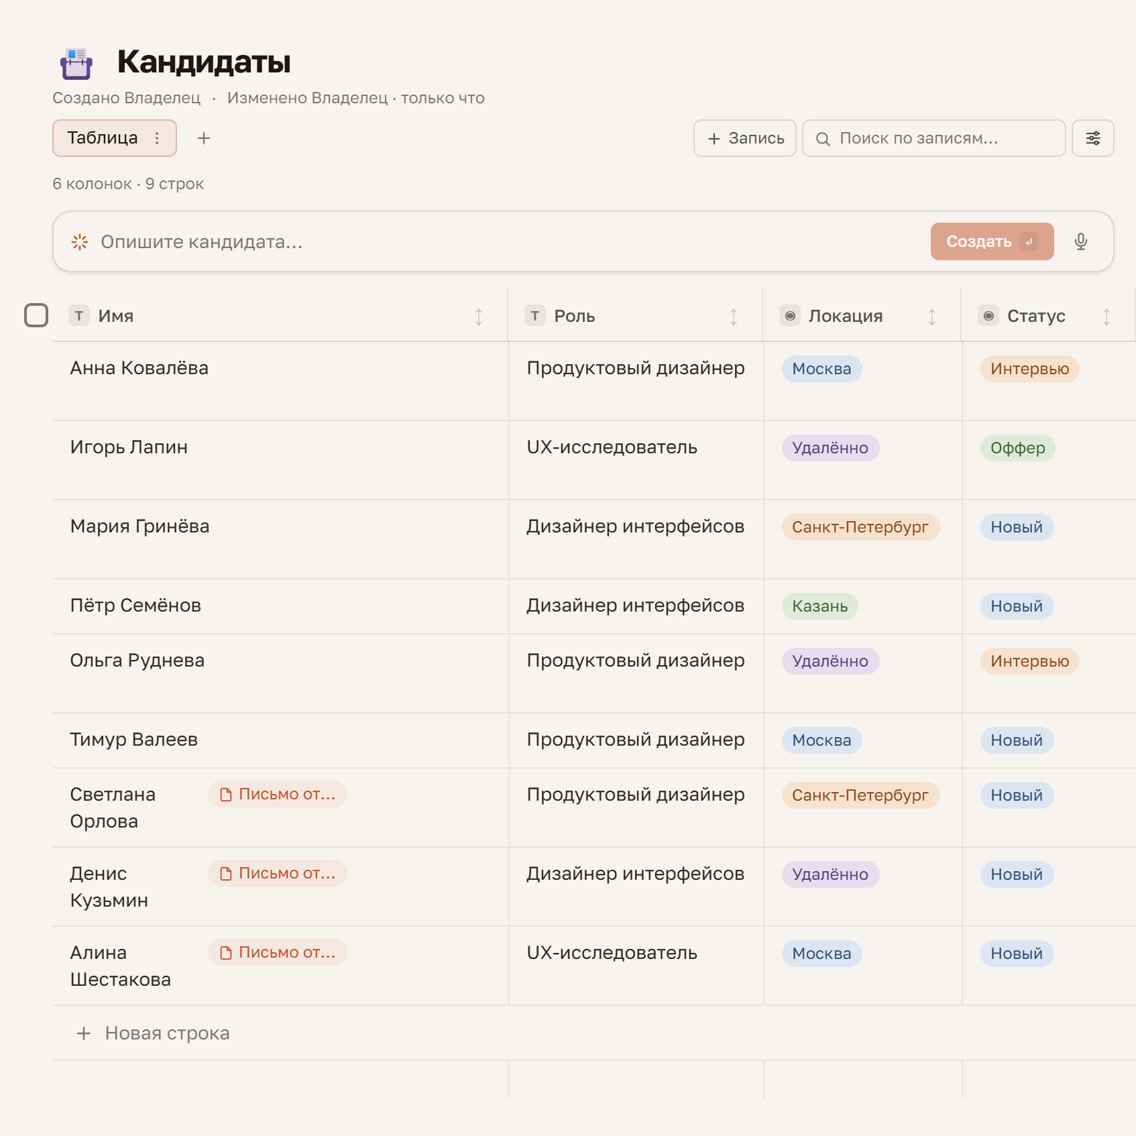Sort by the Роль column arrows
This screenshot has width=1136, height=1136.
point(734,317)
